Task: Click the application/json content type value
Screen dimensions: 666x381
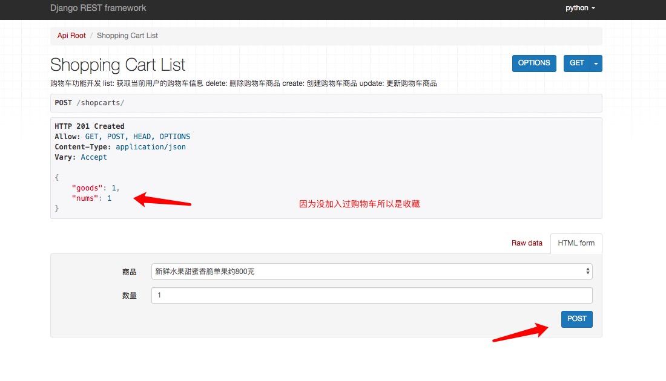Action: click(x=150, y=147)
